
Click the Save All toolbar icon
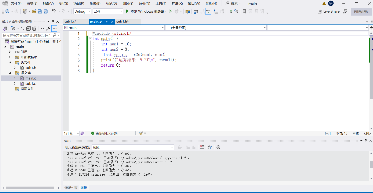click(x=45, y=11)
